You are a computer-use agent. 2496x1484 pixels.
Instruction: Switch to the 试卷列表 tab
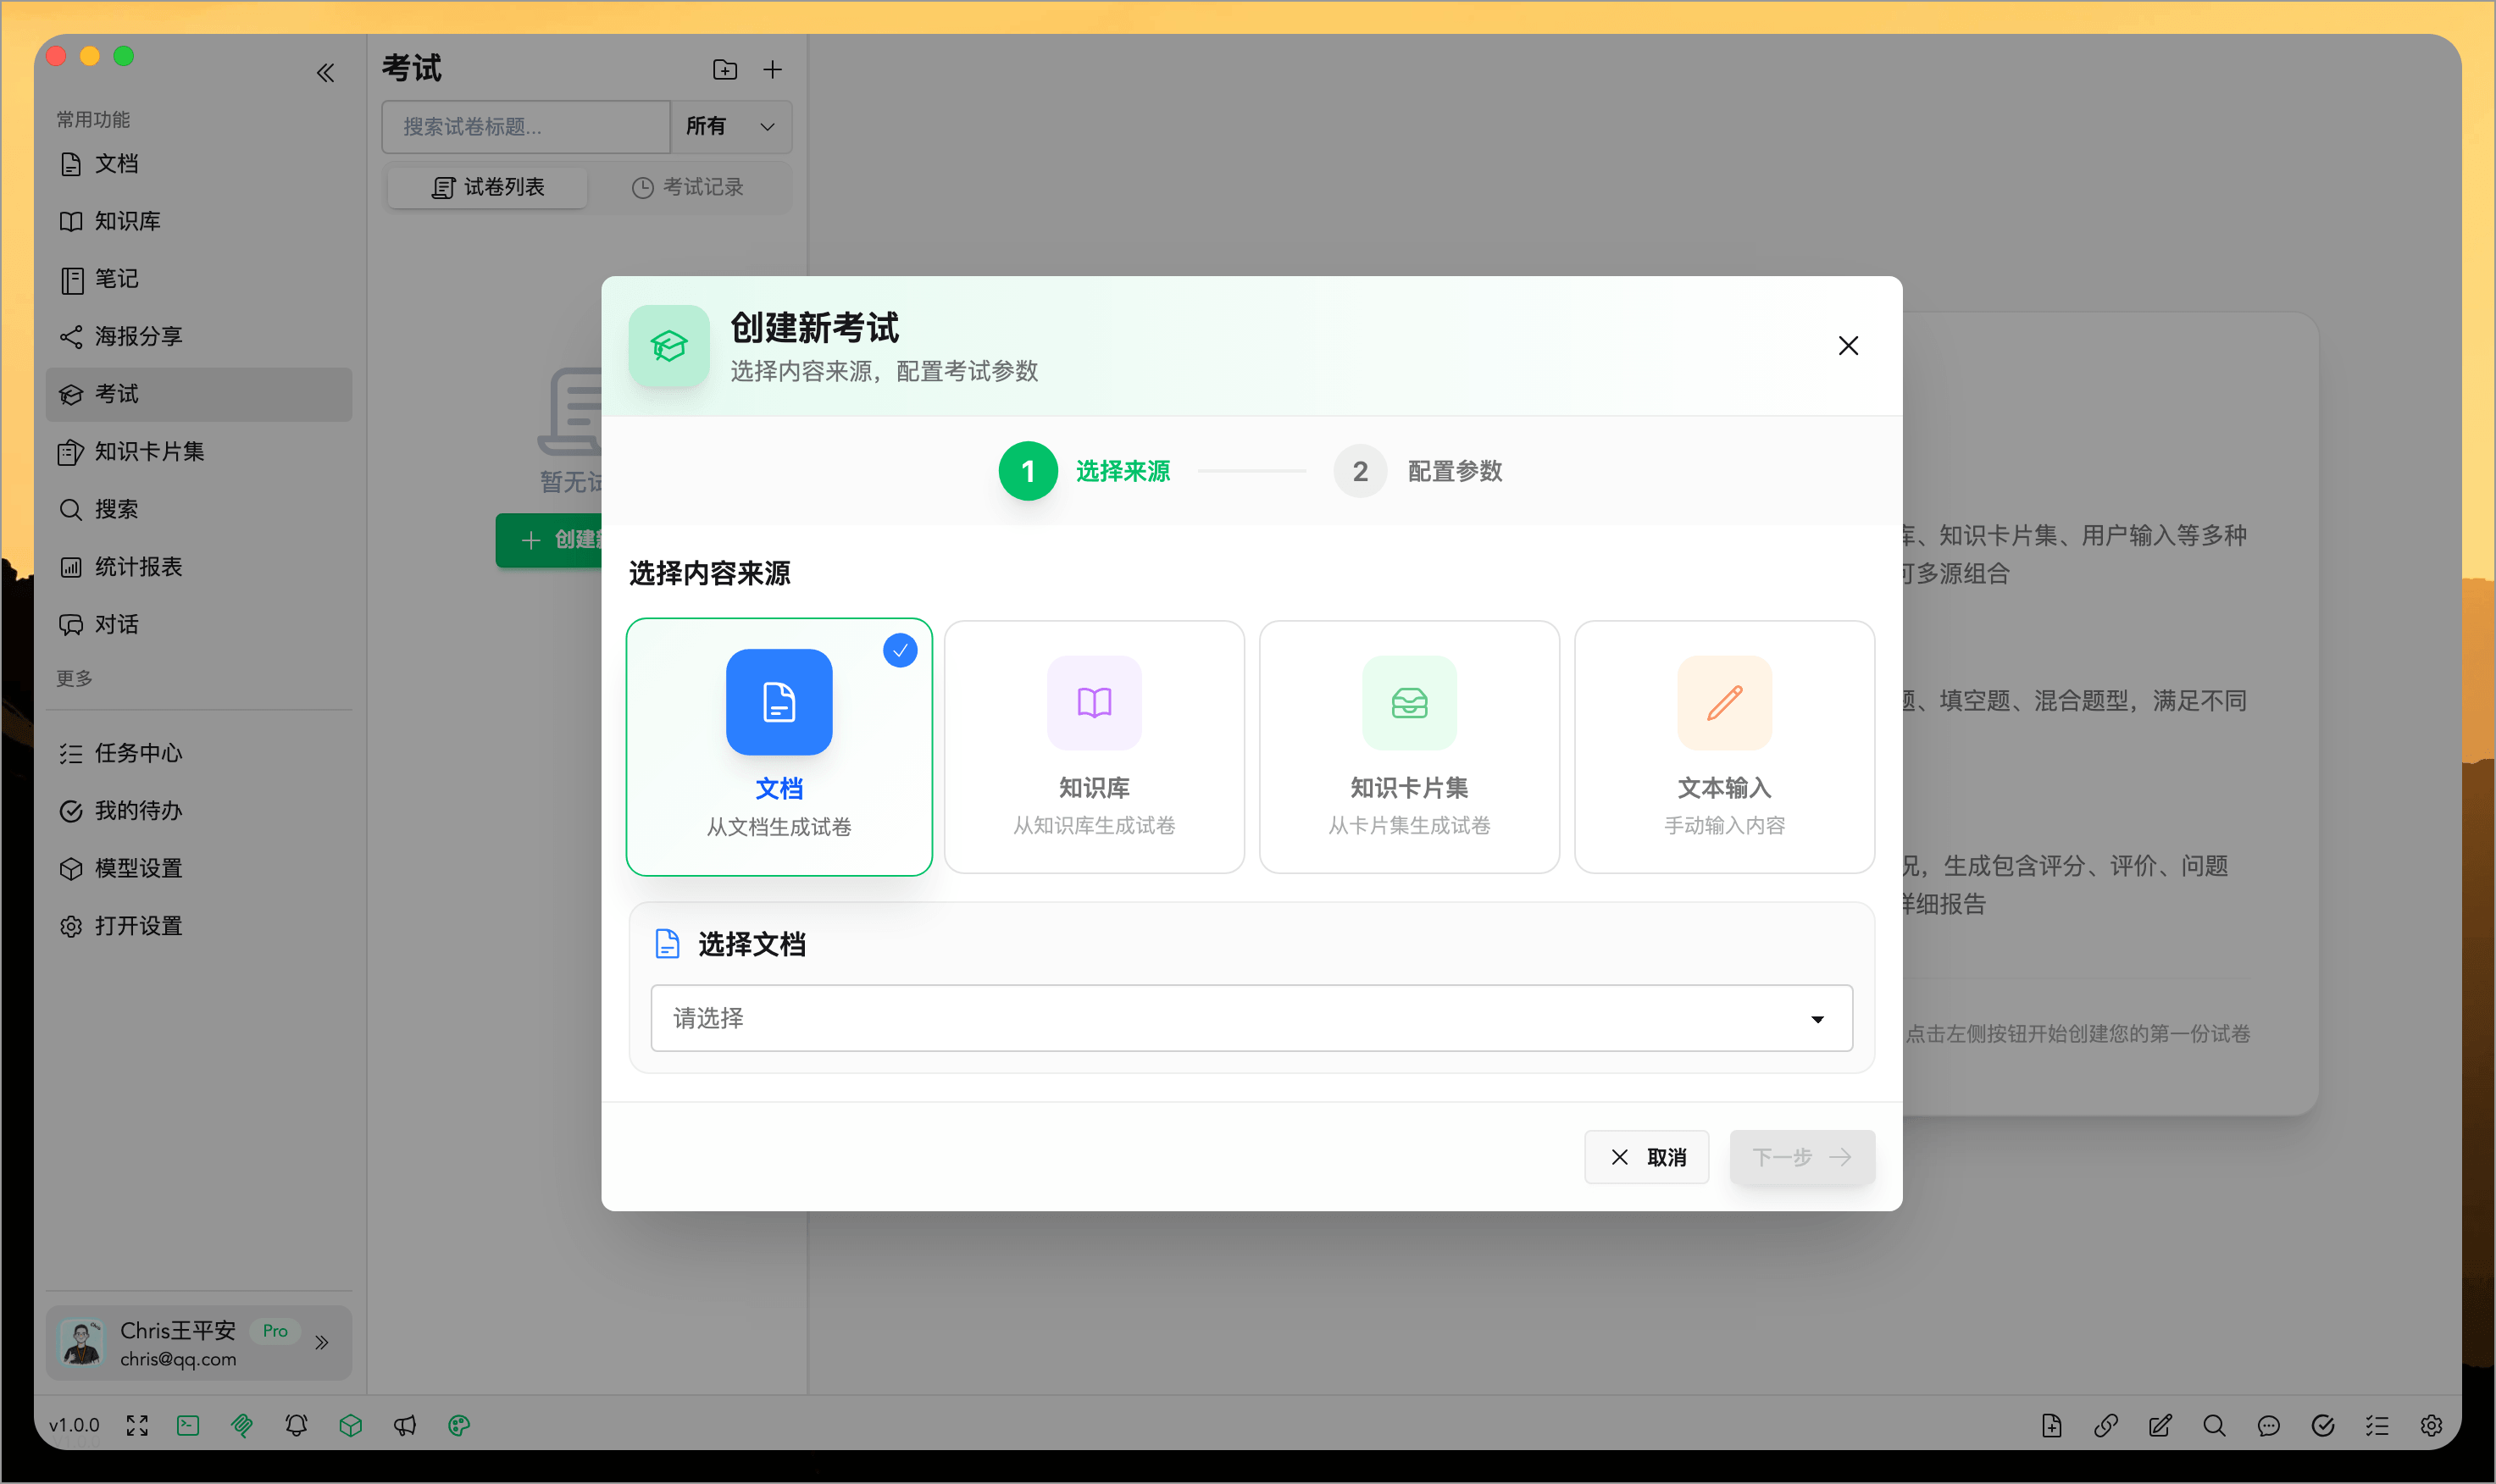[486, 187]
